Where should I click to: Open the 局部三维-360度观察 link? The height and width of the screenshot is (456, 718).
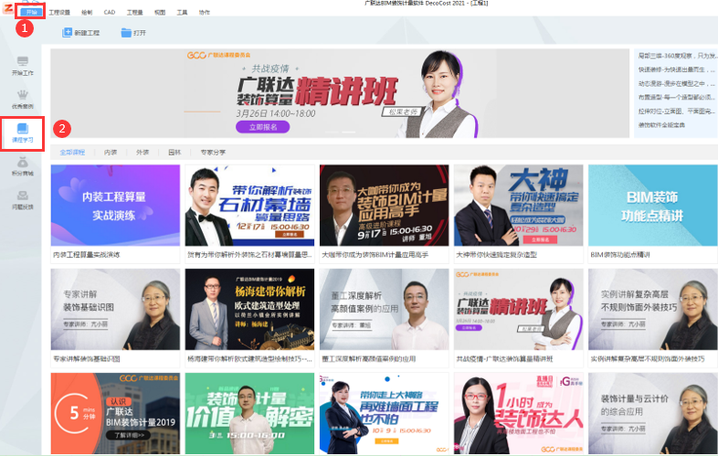click(678, 56)
